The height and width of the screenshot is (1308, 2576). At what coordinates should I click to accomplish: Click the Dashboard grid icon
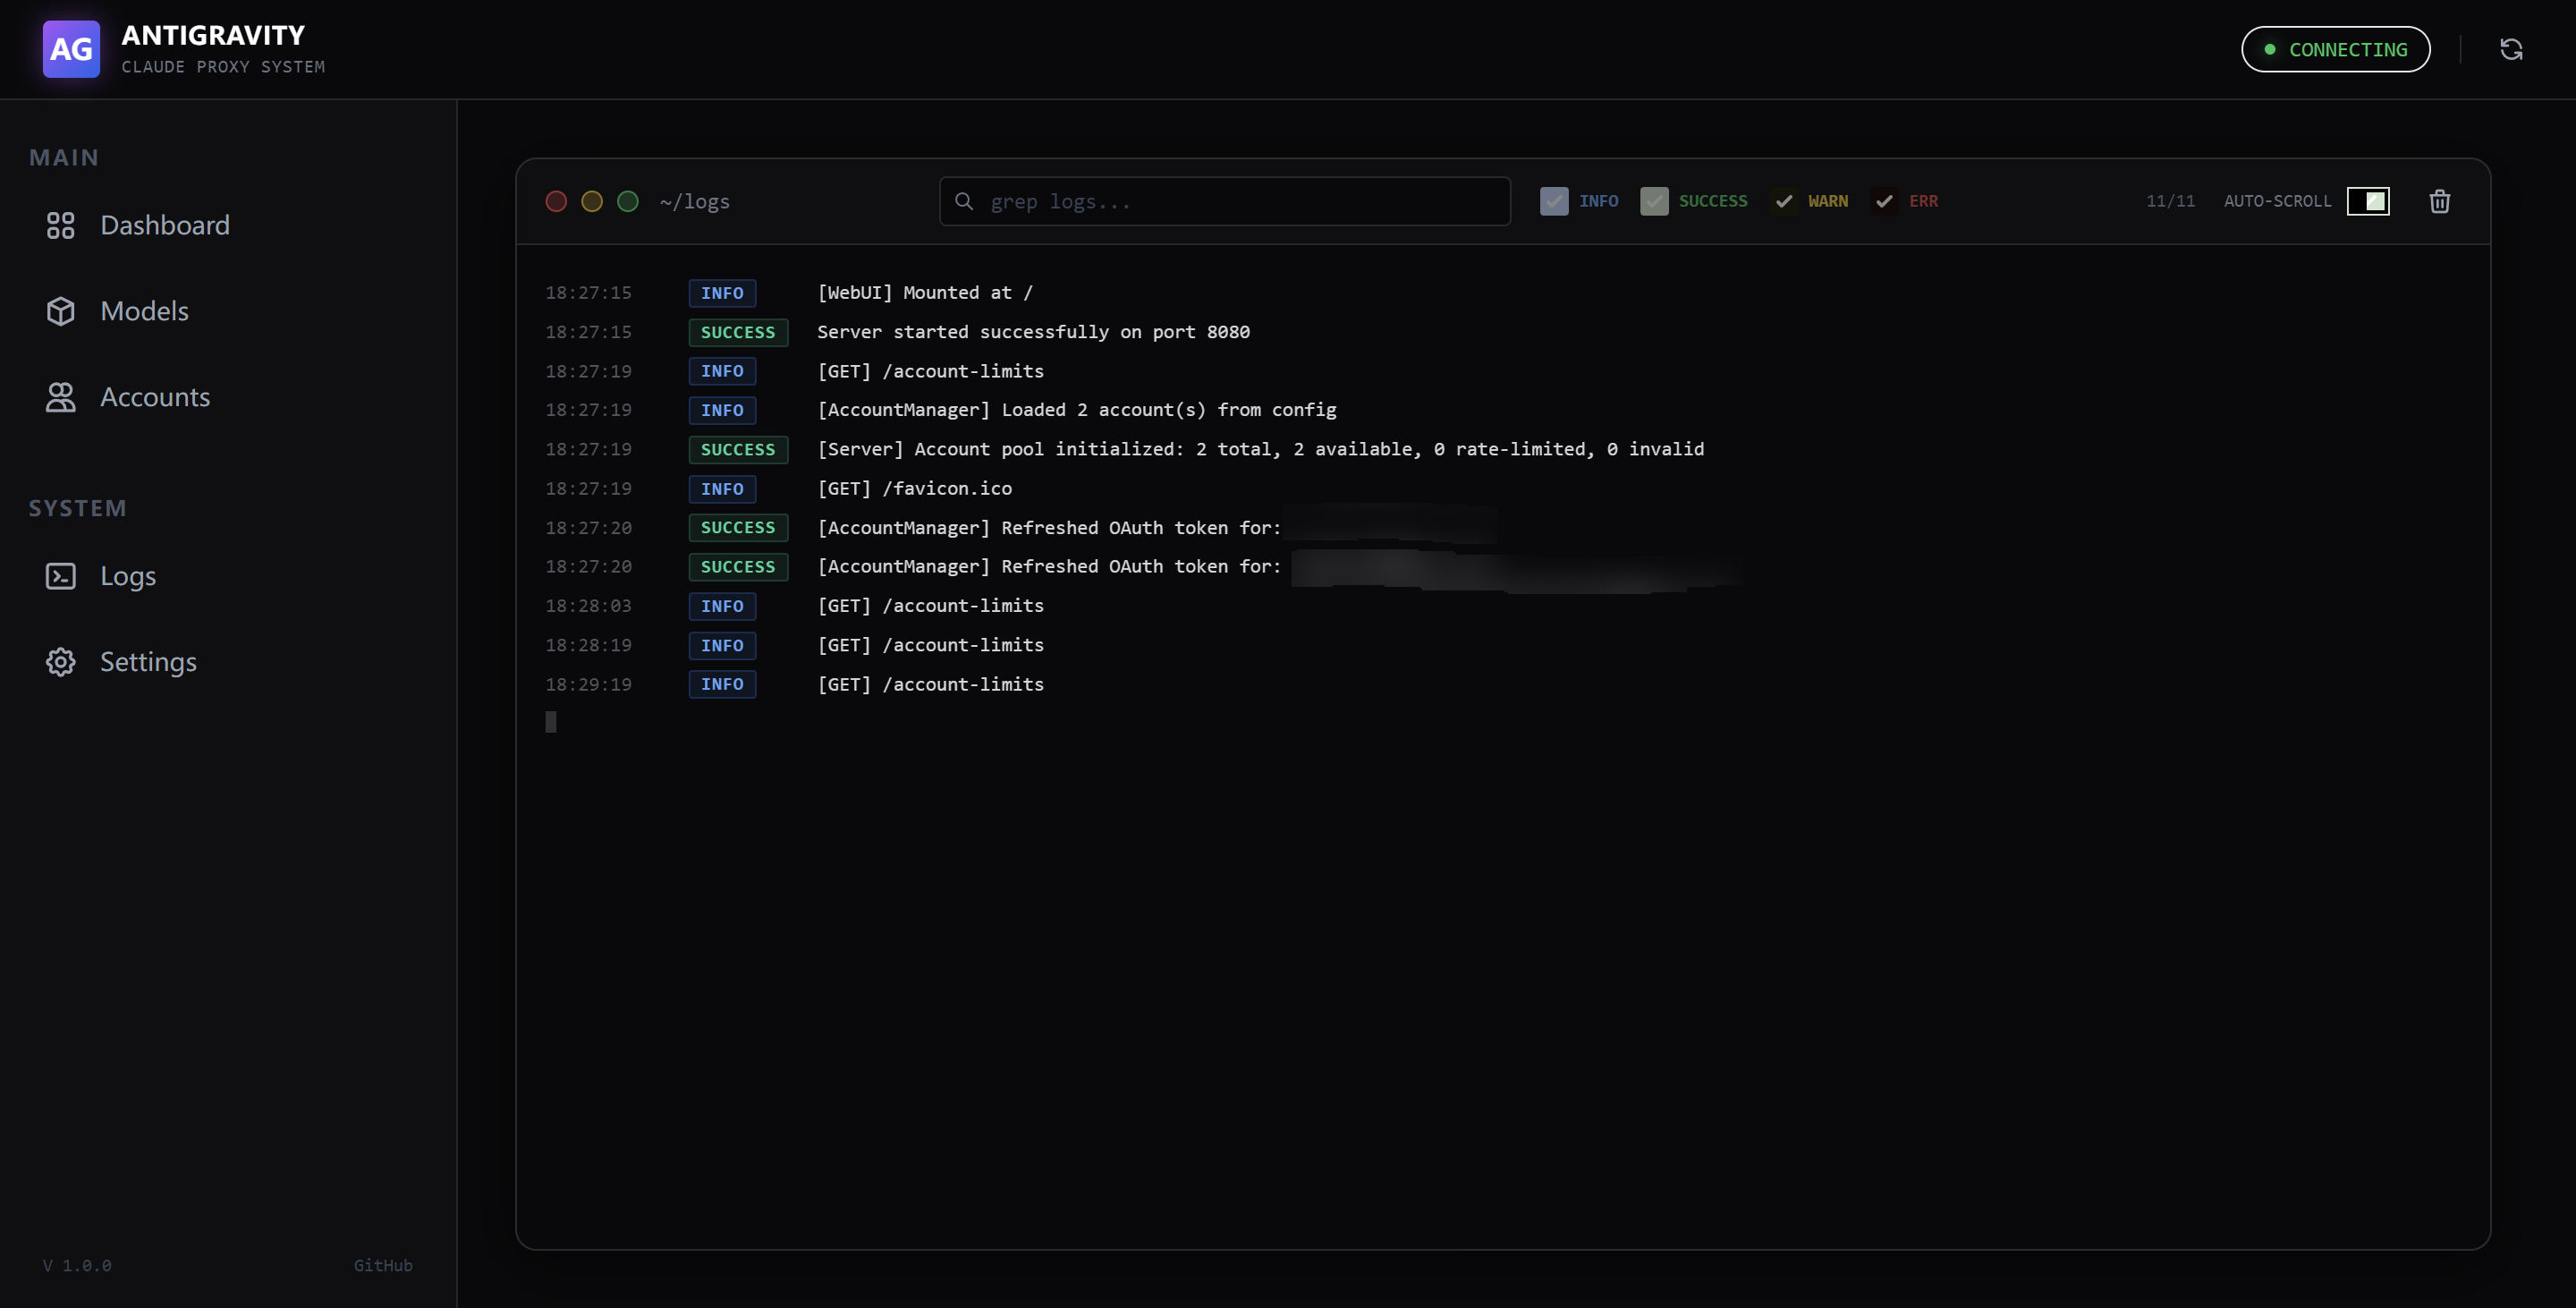(x=61, y=225)
